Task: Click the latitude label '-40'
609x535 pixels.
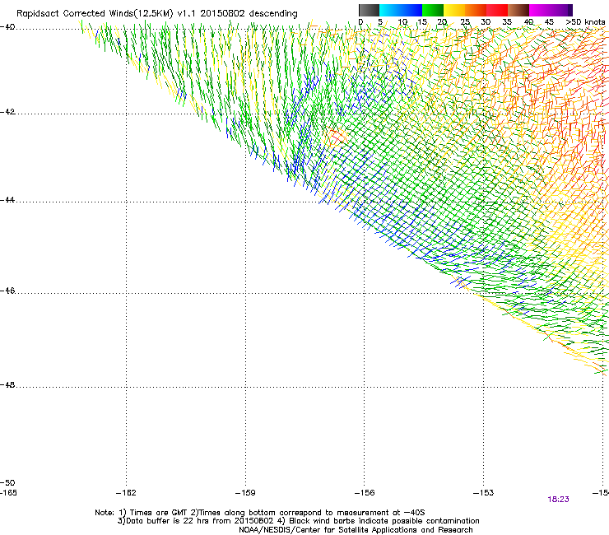Action: tap(7, 27)
